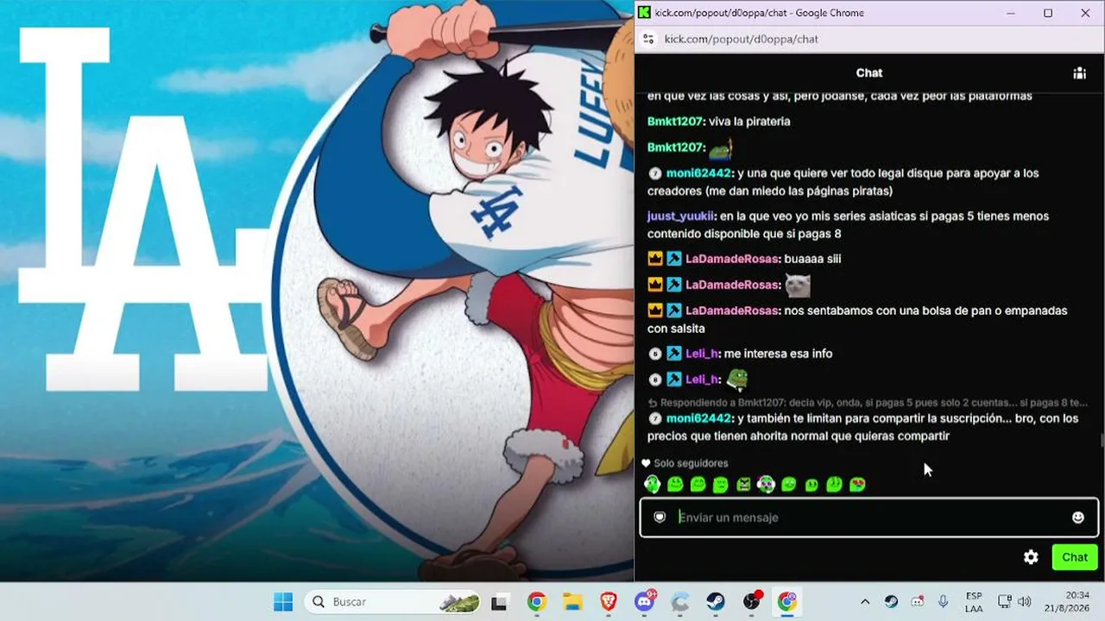Click LaDamadeRosas name on 'buaaaa siii' message
The width and height of the screenshot is (1105, 621).
(732, 259)
